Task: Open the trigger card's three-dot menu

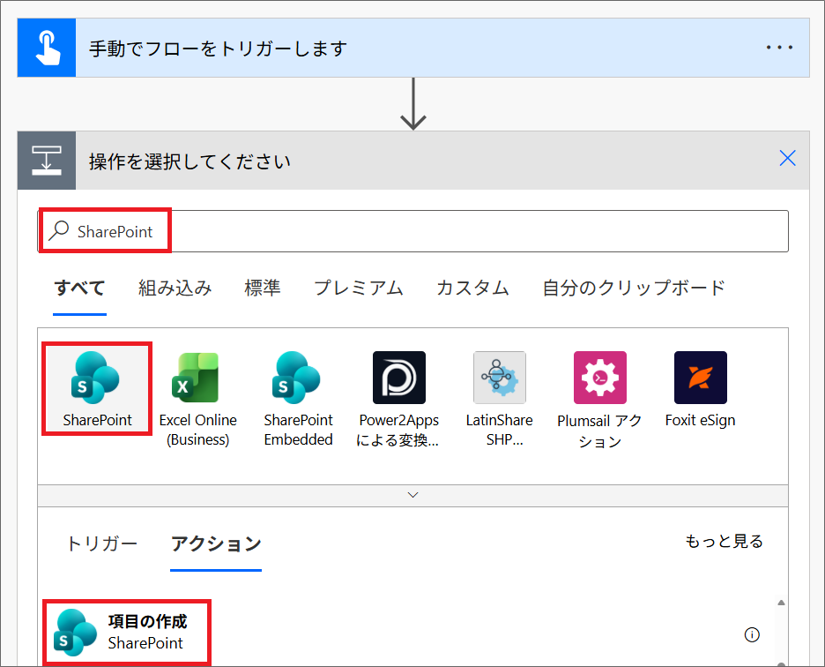Action: (x=779, y=48)
